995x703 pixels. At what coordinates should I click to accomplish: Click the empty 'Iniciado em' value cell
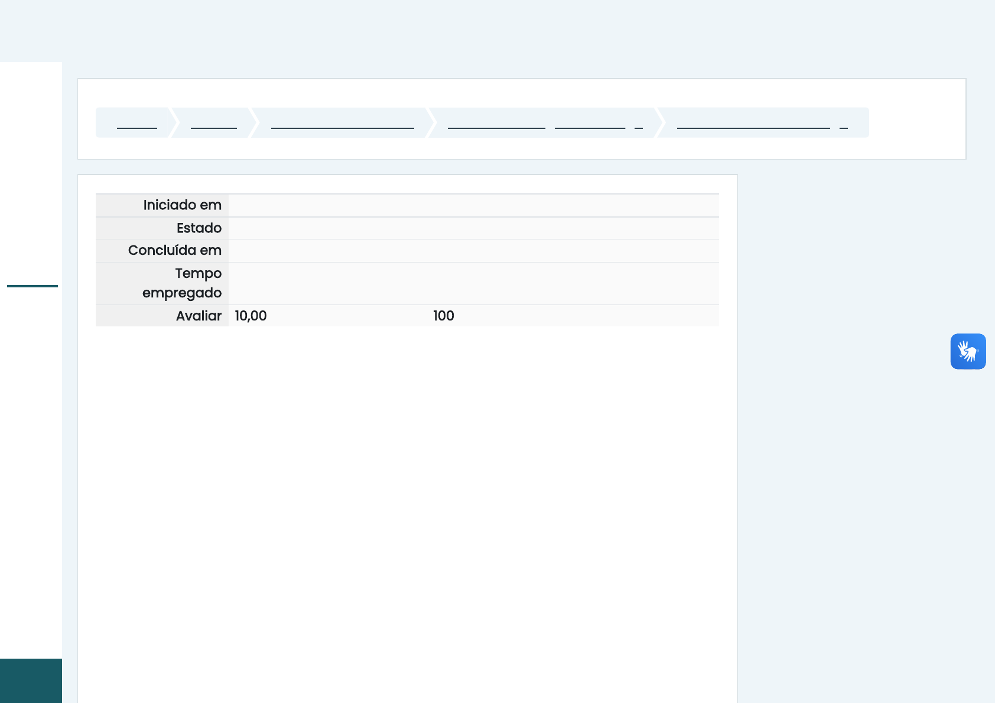tap(473, 205)
